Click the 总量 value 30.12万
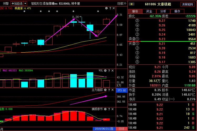The height and width of the screenshot is (131, 197). [x=155, y=81]
